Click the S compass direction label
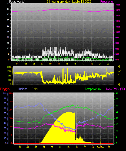 [118, 76]
